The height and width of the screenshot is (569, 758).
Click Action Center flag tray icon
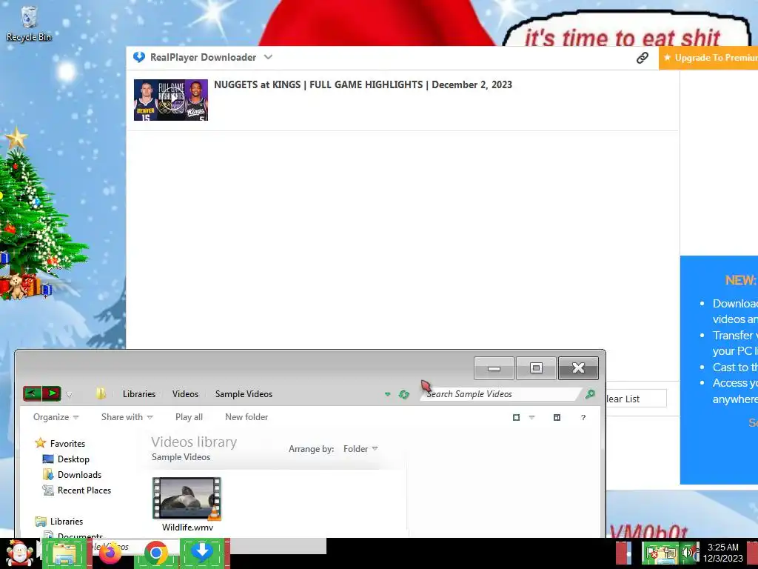(x=652, y=553)
